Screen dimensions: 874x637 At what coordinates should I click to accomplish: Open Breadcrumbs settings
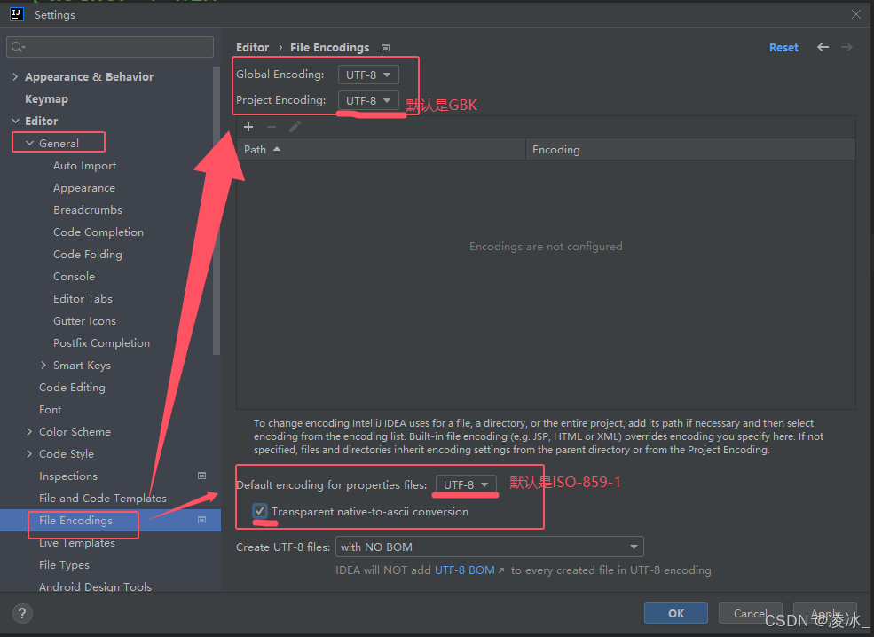[88, 210]
